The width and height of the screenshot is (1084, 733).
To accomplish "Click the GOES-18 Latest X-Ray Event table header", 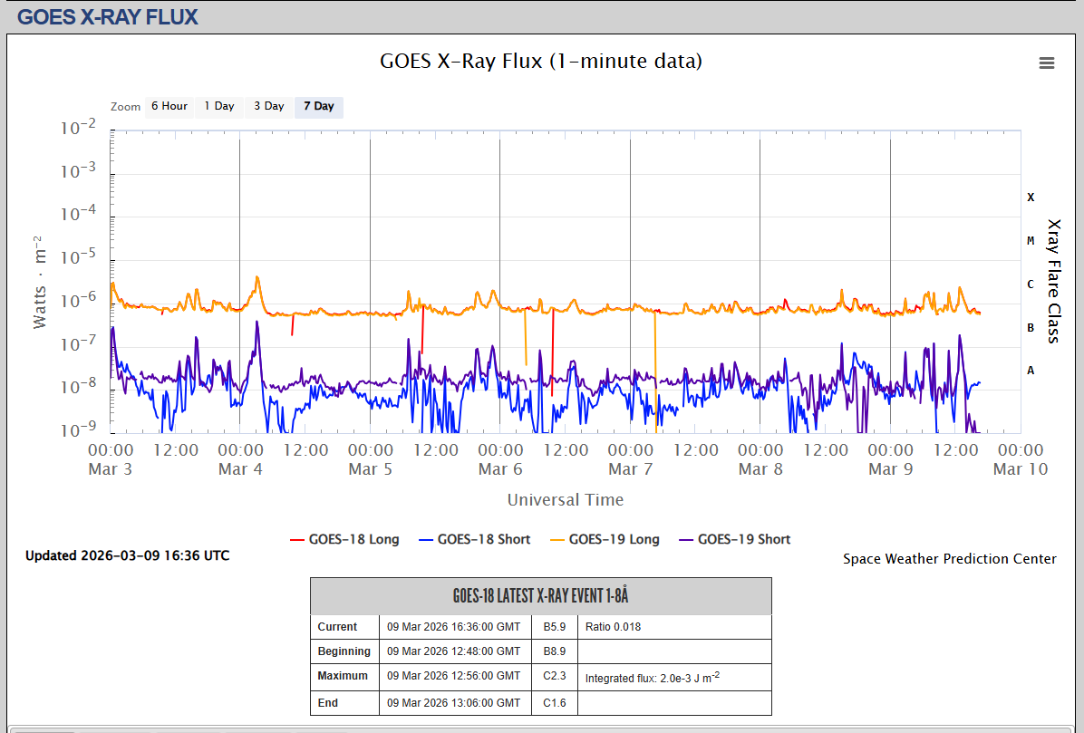I will pyautogui.click(x=540, y=596).
